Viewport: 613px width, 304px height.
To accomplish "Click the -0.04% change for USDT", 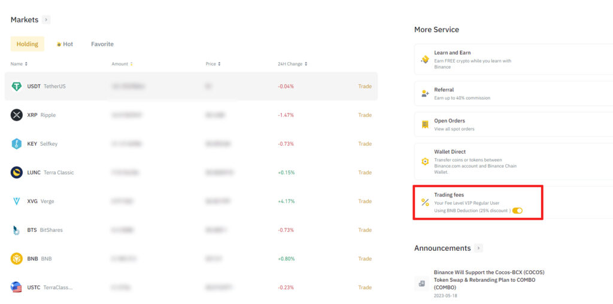I will 286,86.
